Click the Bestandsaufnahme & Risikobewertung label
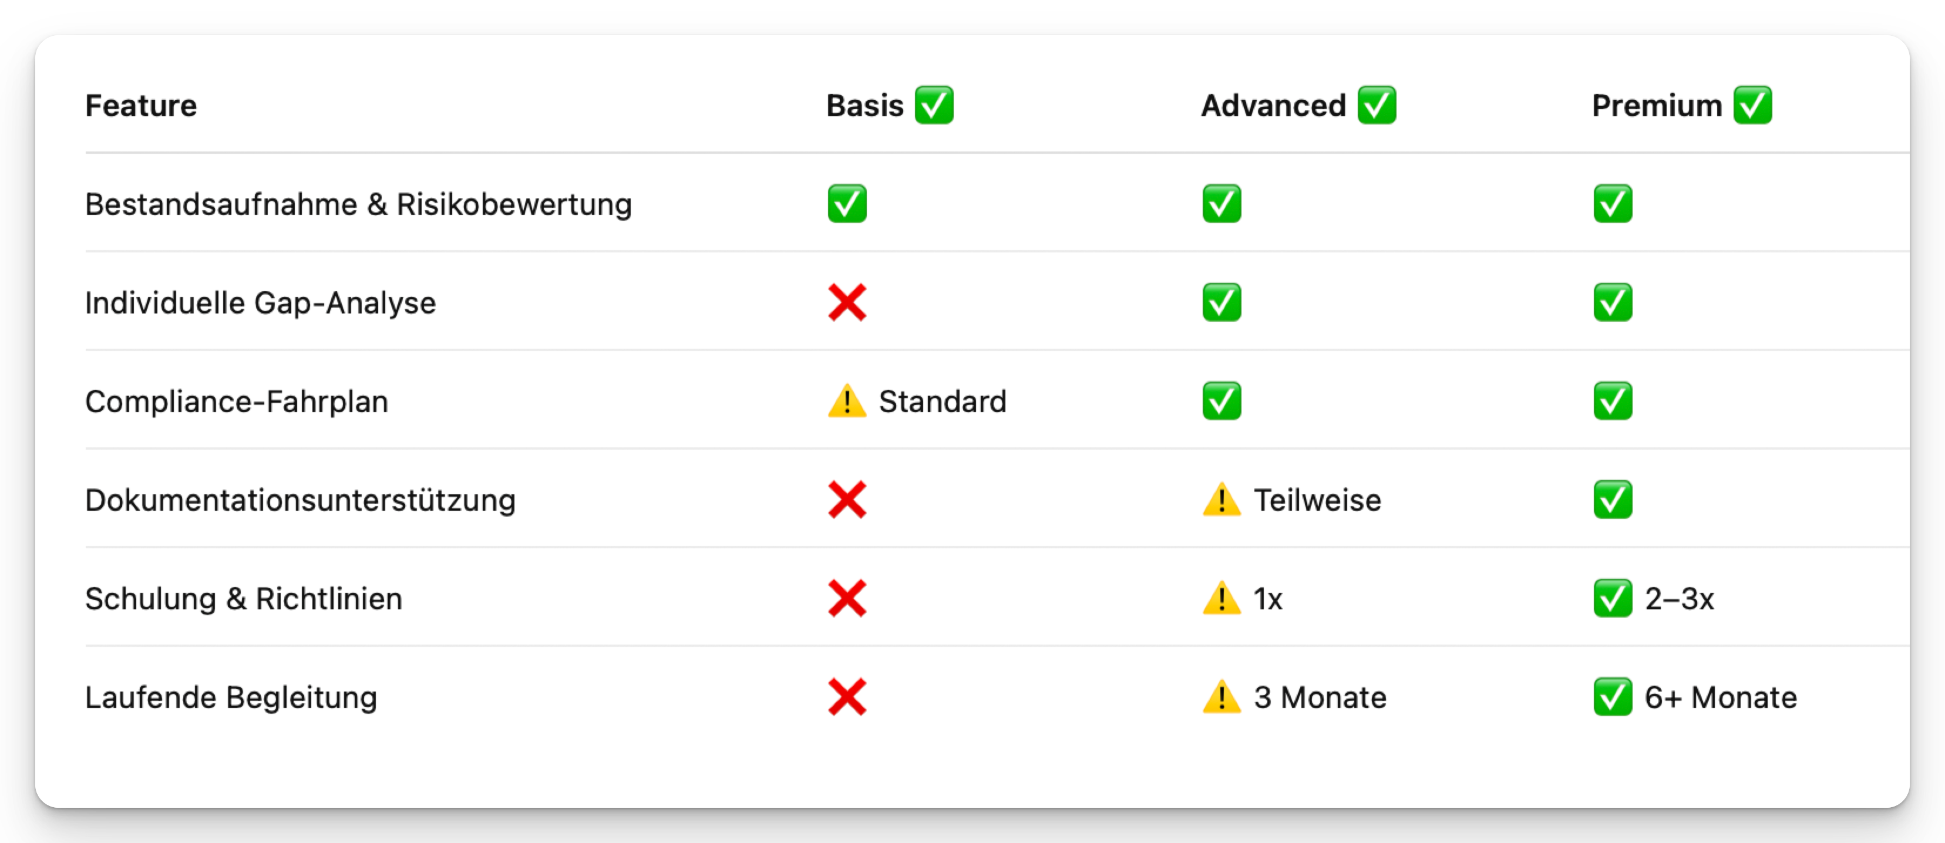Viewport: 1945px width, 843px height. pyautogui.click(x=358, y=204)
